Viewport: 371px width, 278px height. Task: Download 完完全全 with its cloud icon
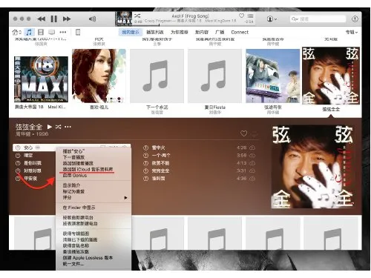252,171
